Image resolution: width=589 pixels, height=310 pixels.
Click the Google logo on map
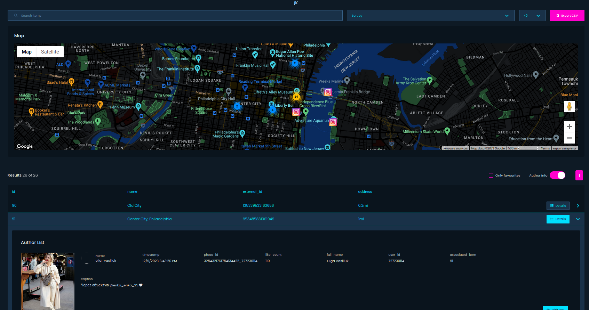25,146
